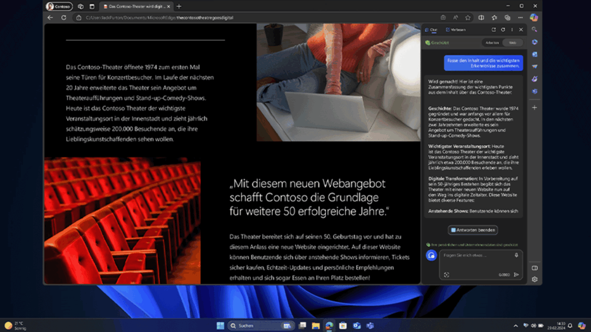Open sidebar settings gear icon
Viewport: 591px width, 332px height.
click(534, 280)
